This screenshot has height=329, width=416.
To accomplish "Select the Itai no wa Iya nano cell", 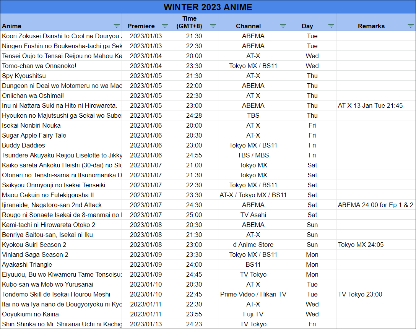I will point(61,304).
